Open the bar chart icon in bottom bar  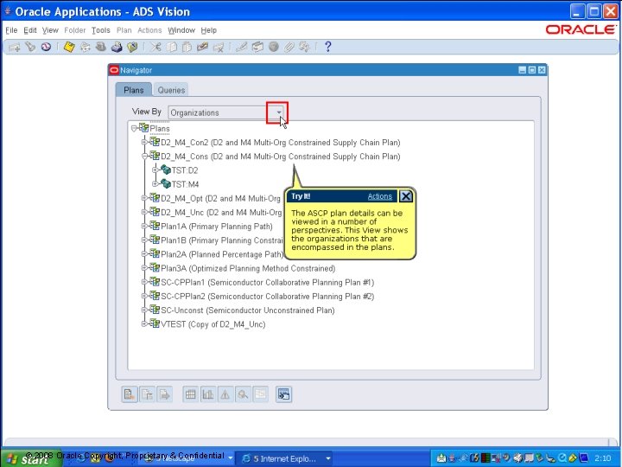(x=208, y=394)
